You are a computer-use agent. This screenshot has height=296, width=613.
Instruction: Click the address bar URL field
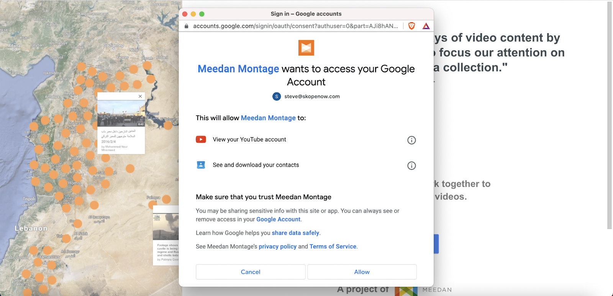point(295,26)
